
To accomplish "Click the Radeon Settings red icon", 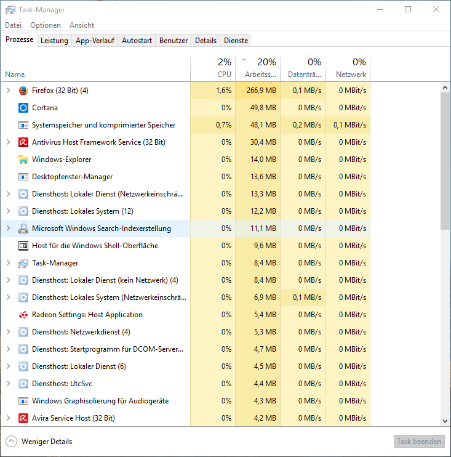I will [23, 315].
